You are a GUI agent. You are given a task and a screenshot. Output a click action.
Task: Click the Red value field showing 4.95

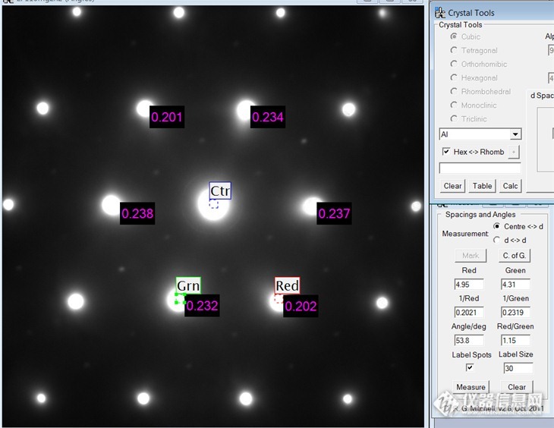click(x=469, y=284)
